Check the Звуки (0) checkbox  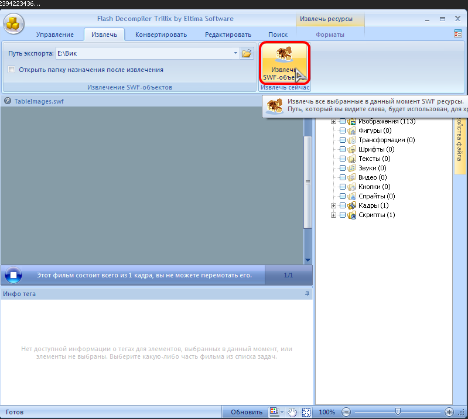click(x=343, y=168)
